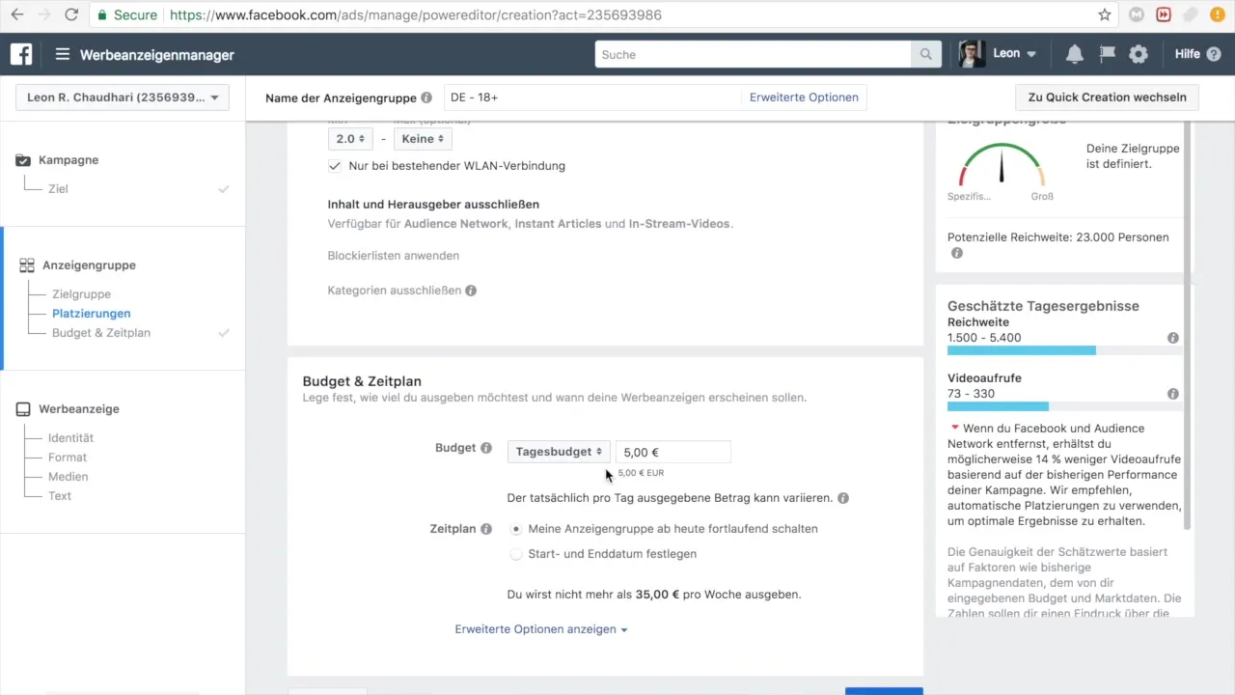The image size is (1235, 695).
Task: Expand 'Erweiterte Optionen anzeigen'
Action: coord(541,629)
